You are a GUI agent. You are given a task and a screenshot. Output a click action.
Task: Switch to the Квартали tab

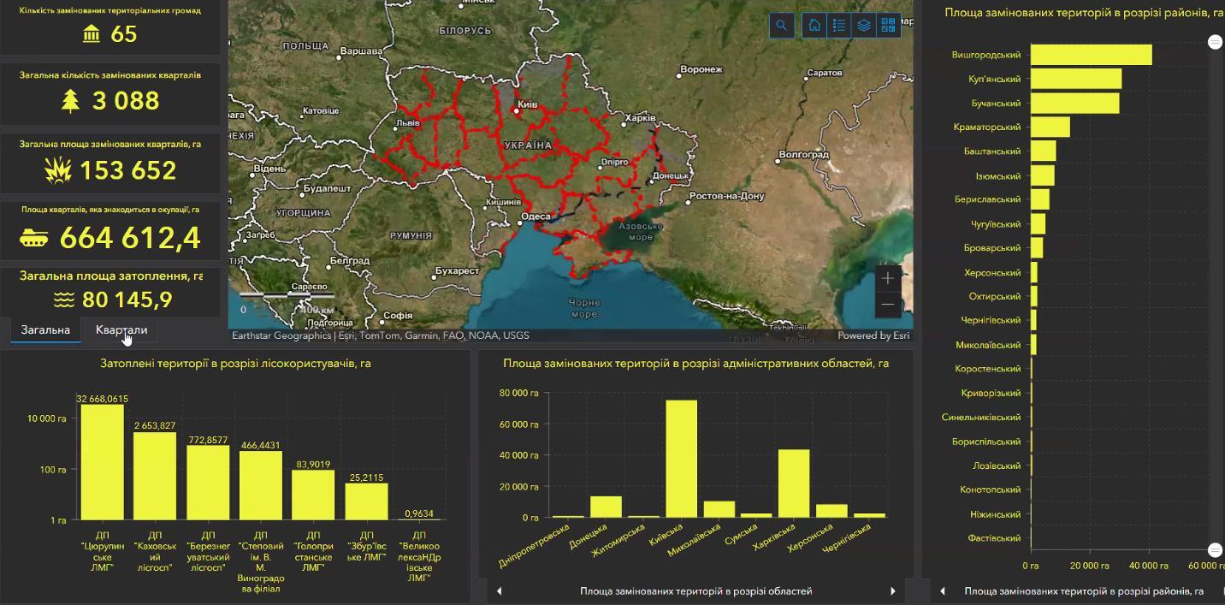121,330
